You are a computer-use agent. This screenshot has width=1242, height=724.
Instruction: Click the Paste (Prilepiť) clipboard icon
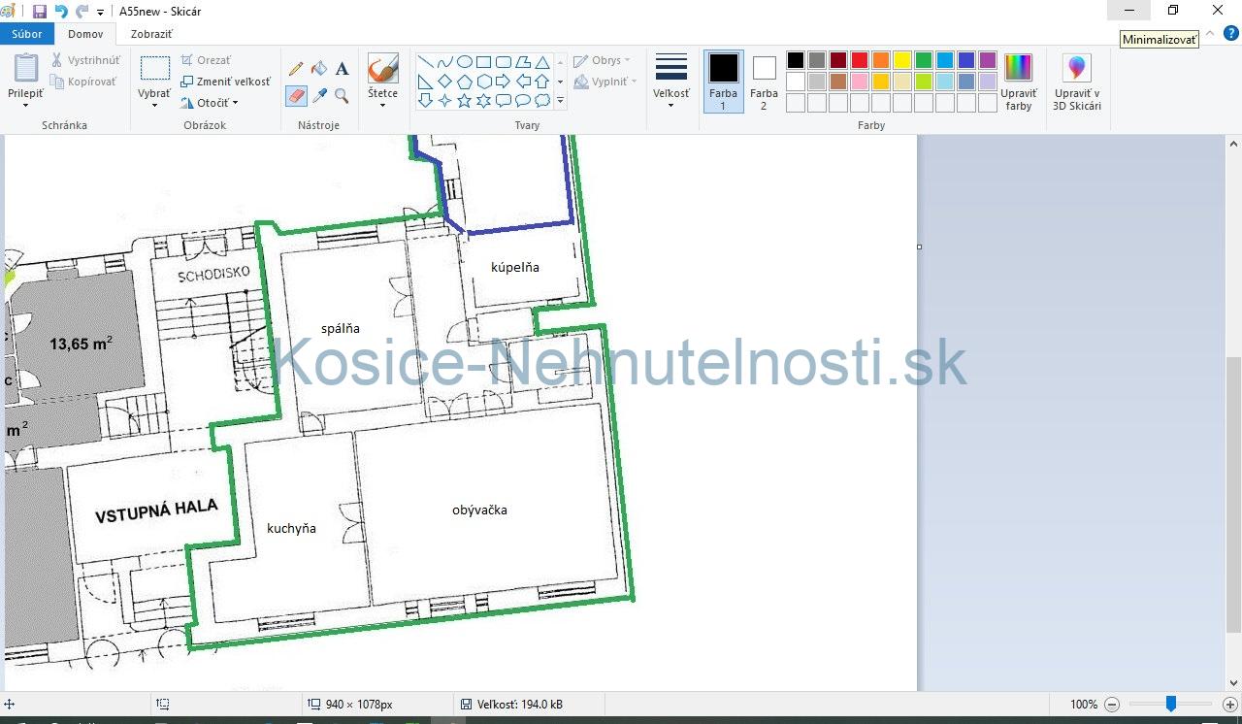pos(25,68)
